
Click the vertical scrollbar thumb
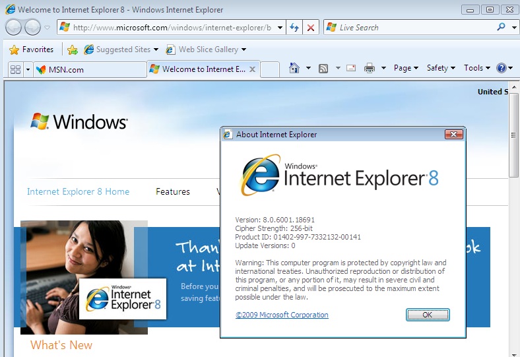pos(513,134)
